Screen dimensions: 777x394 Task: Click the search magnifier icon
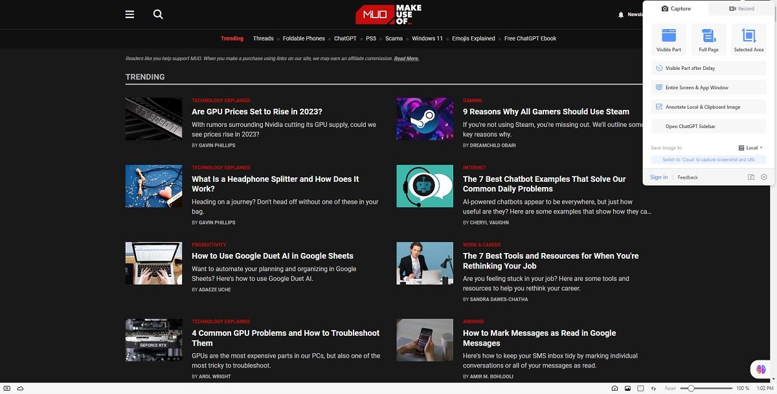158,14
